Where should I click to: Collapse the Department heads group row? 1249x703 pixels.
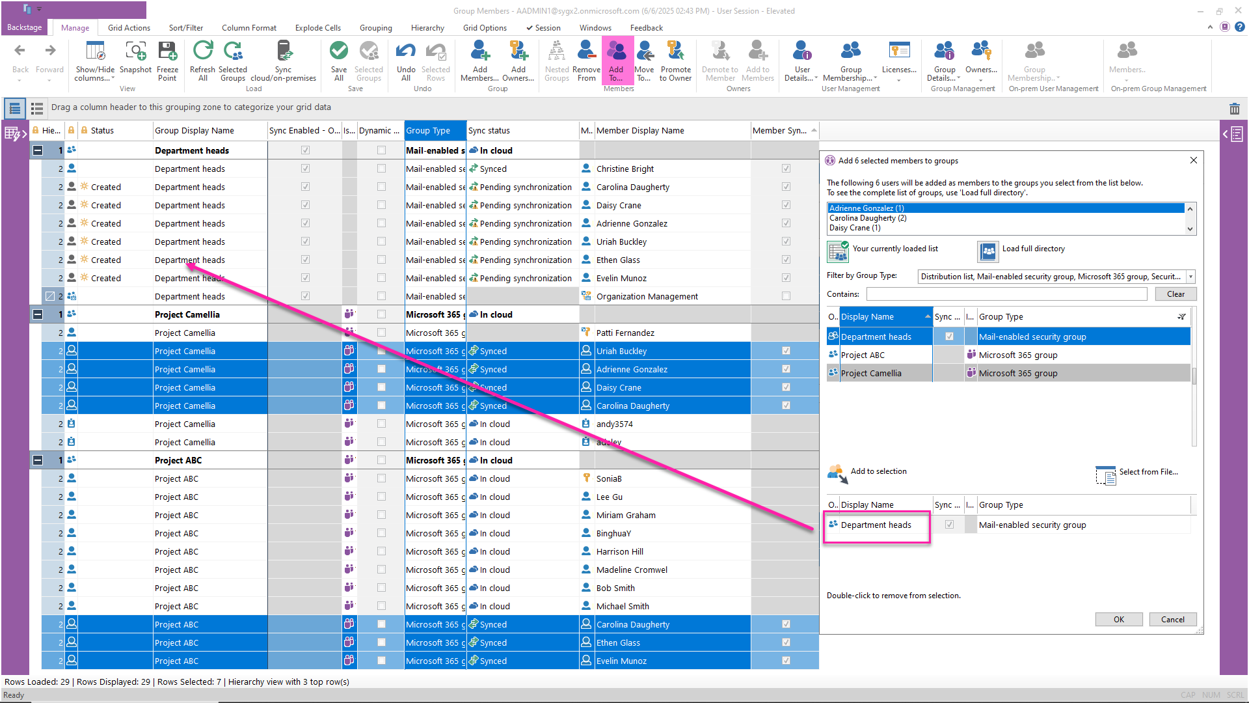38,150
